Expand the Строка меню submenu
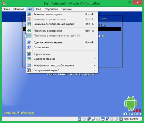The width and height of the screenshot is (144, 123). (x=62, y=54)
